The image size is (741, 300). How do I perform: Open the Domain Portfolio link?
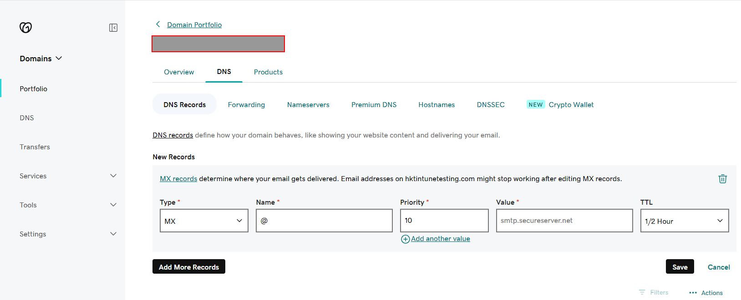point(194,25)
